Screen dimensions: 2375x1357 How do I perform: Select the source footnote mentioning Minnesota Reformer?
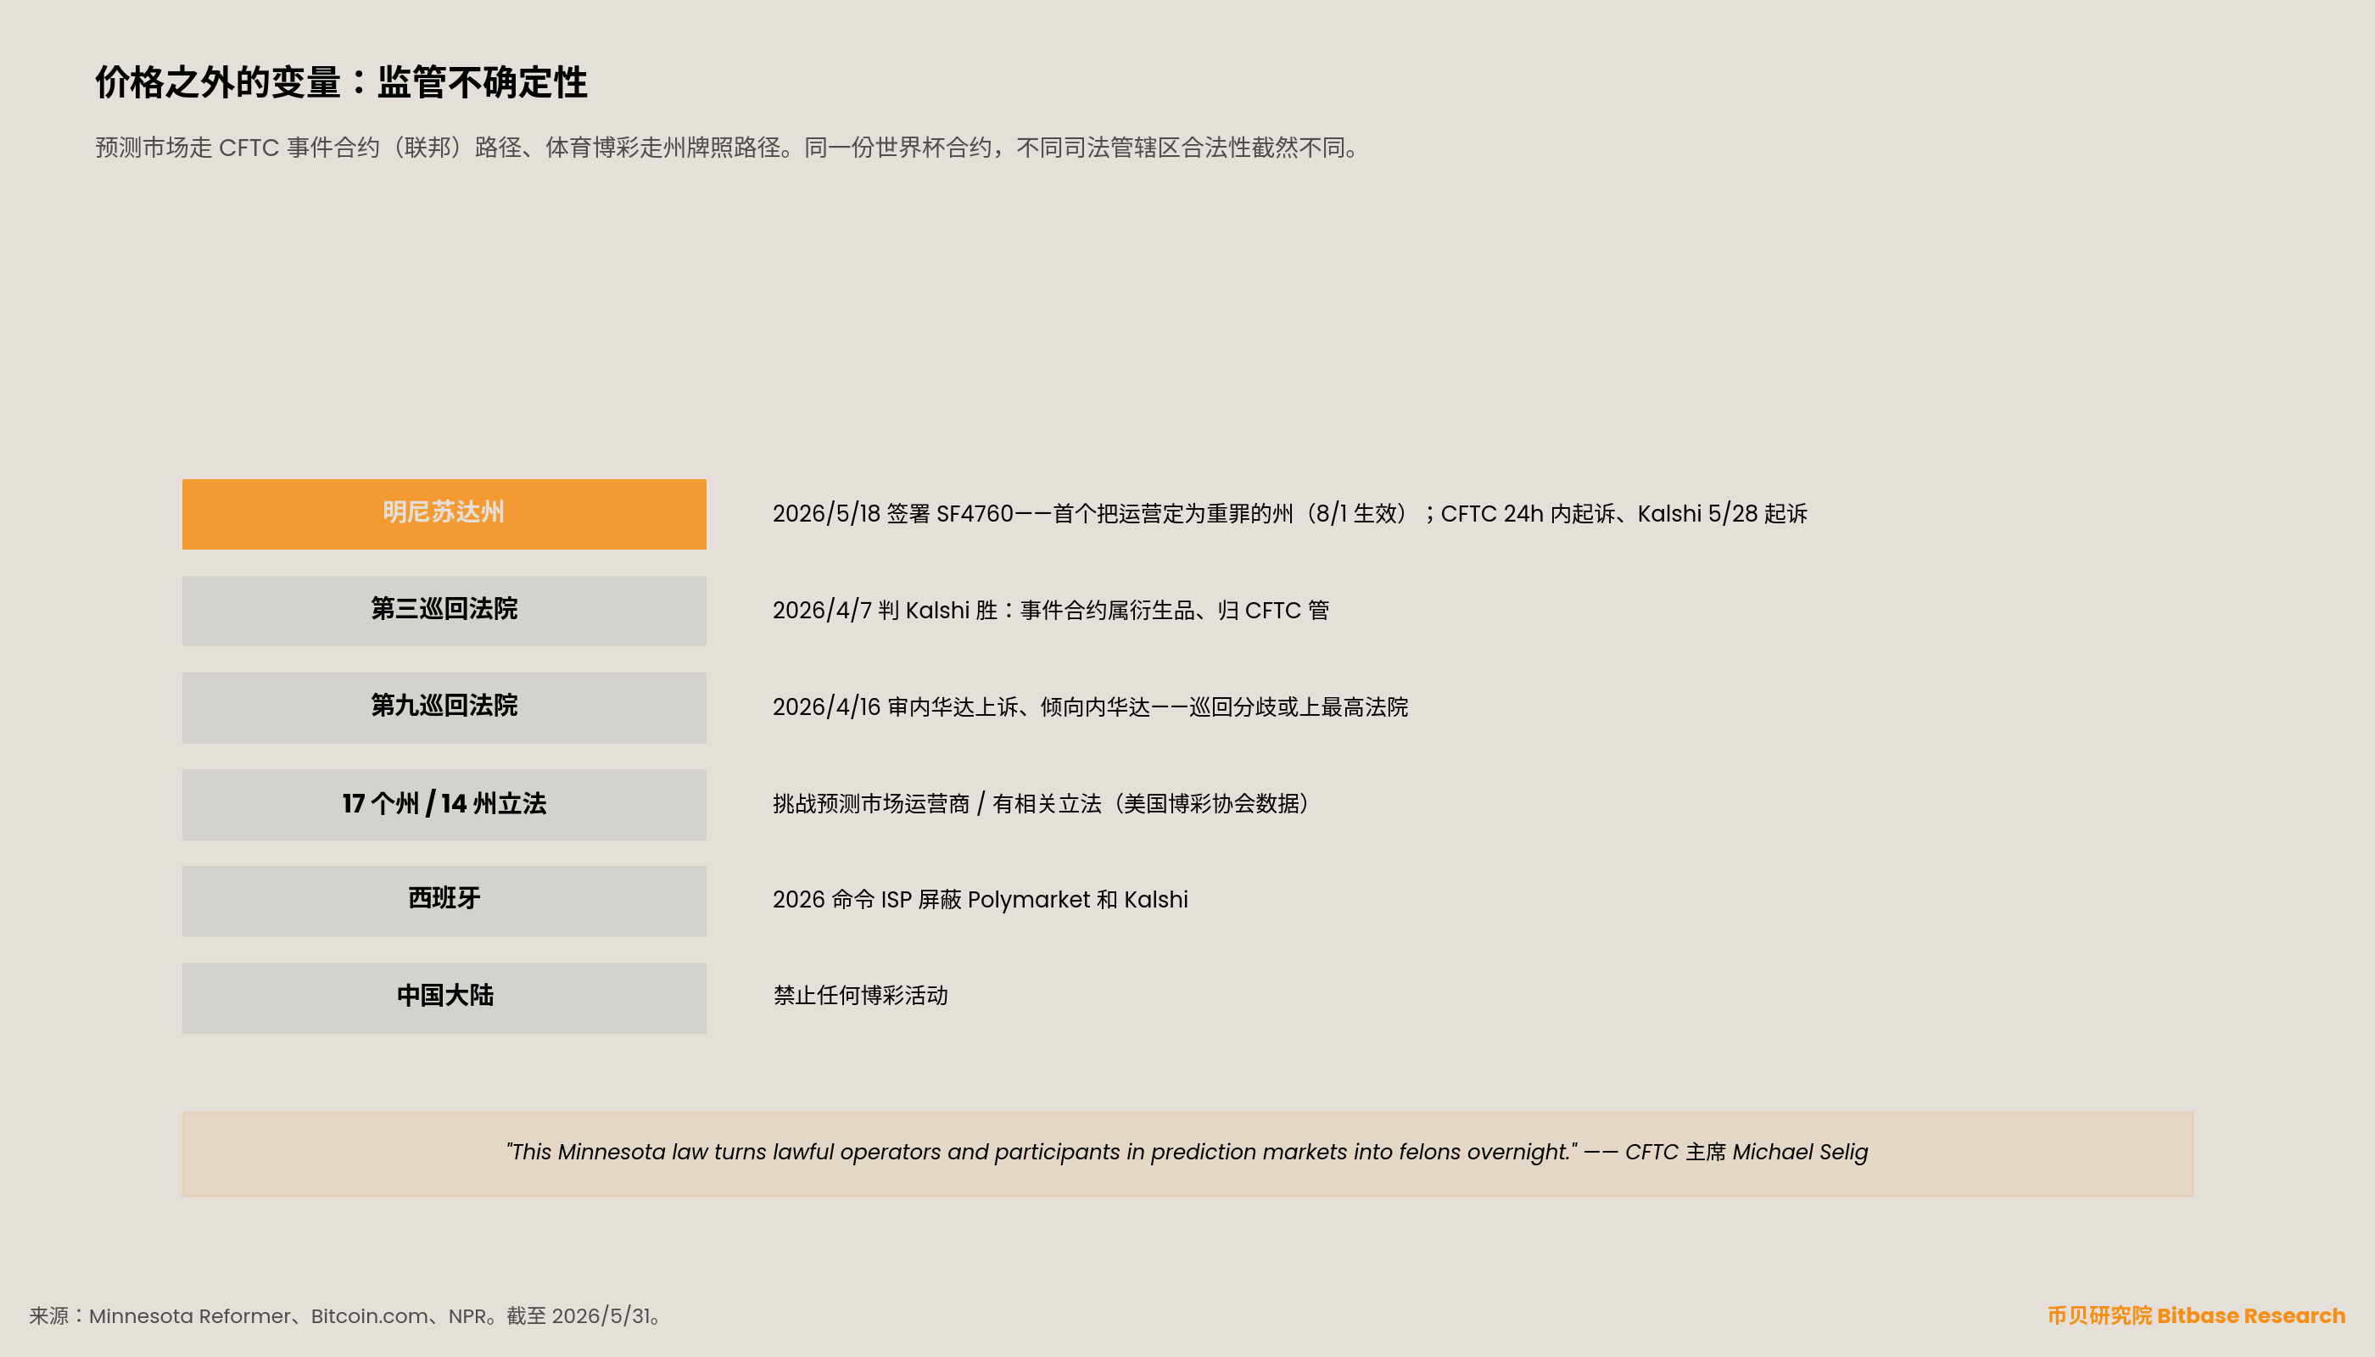(346, 1316)
